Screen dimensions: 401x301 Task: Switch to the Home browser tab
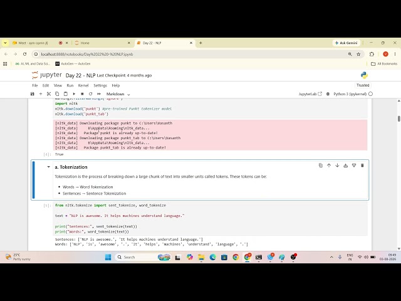click(102, 43)
